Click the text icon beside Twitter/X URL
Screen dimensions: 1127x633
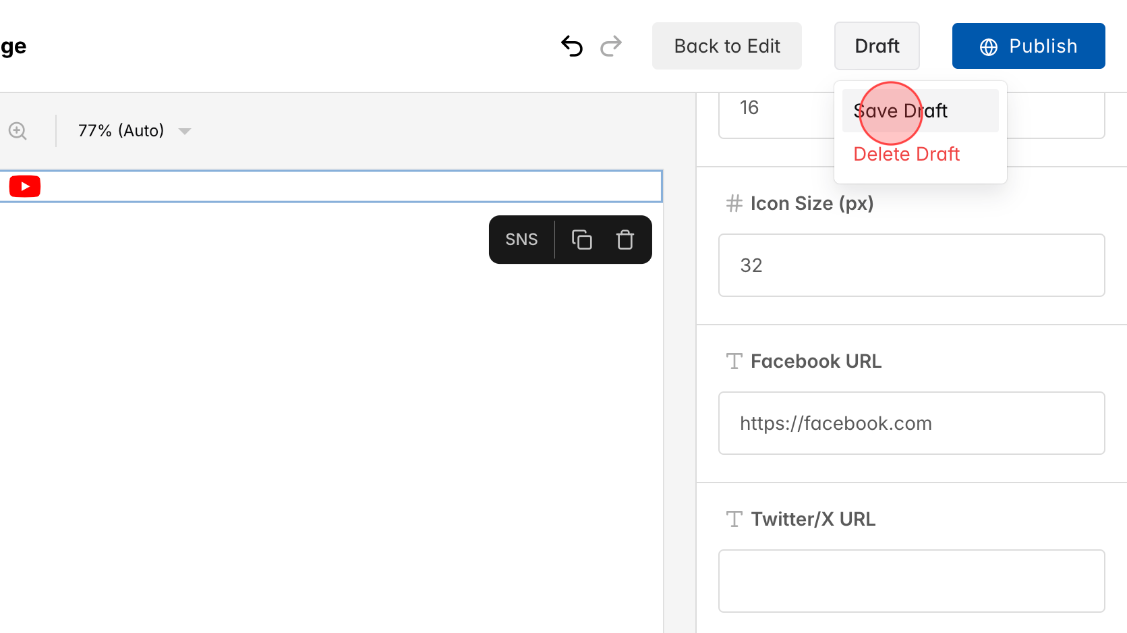734,519
